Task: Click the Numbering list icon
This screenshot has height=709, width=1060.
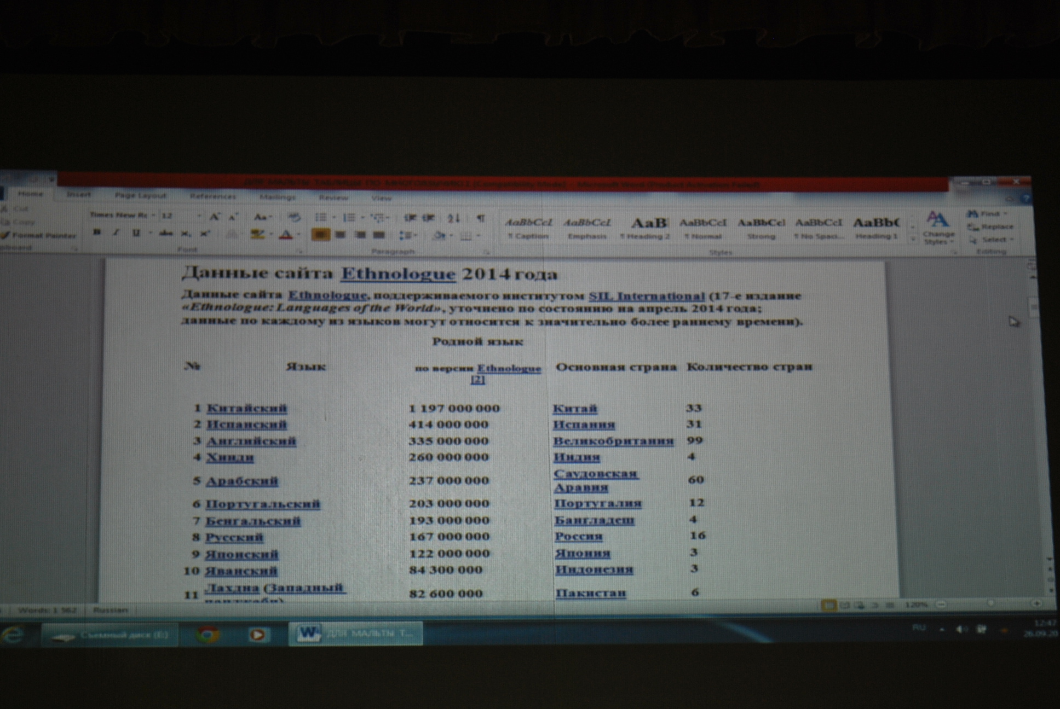Action: (349, 218)
